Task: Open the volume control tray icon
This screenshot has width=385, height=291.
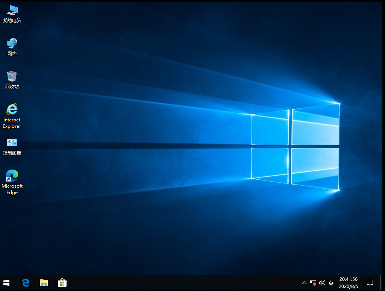Action: point(322,283)
